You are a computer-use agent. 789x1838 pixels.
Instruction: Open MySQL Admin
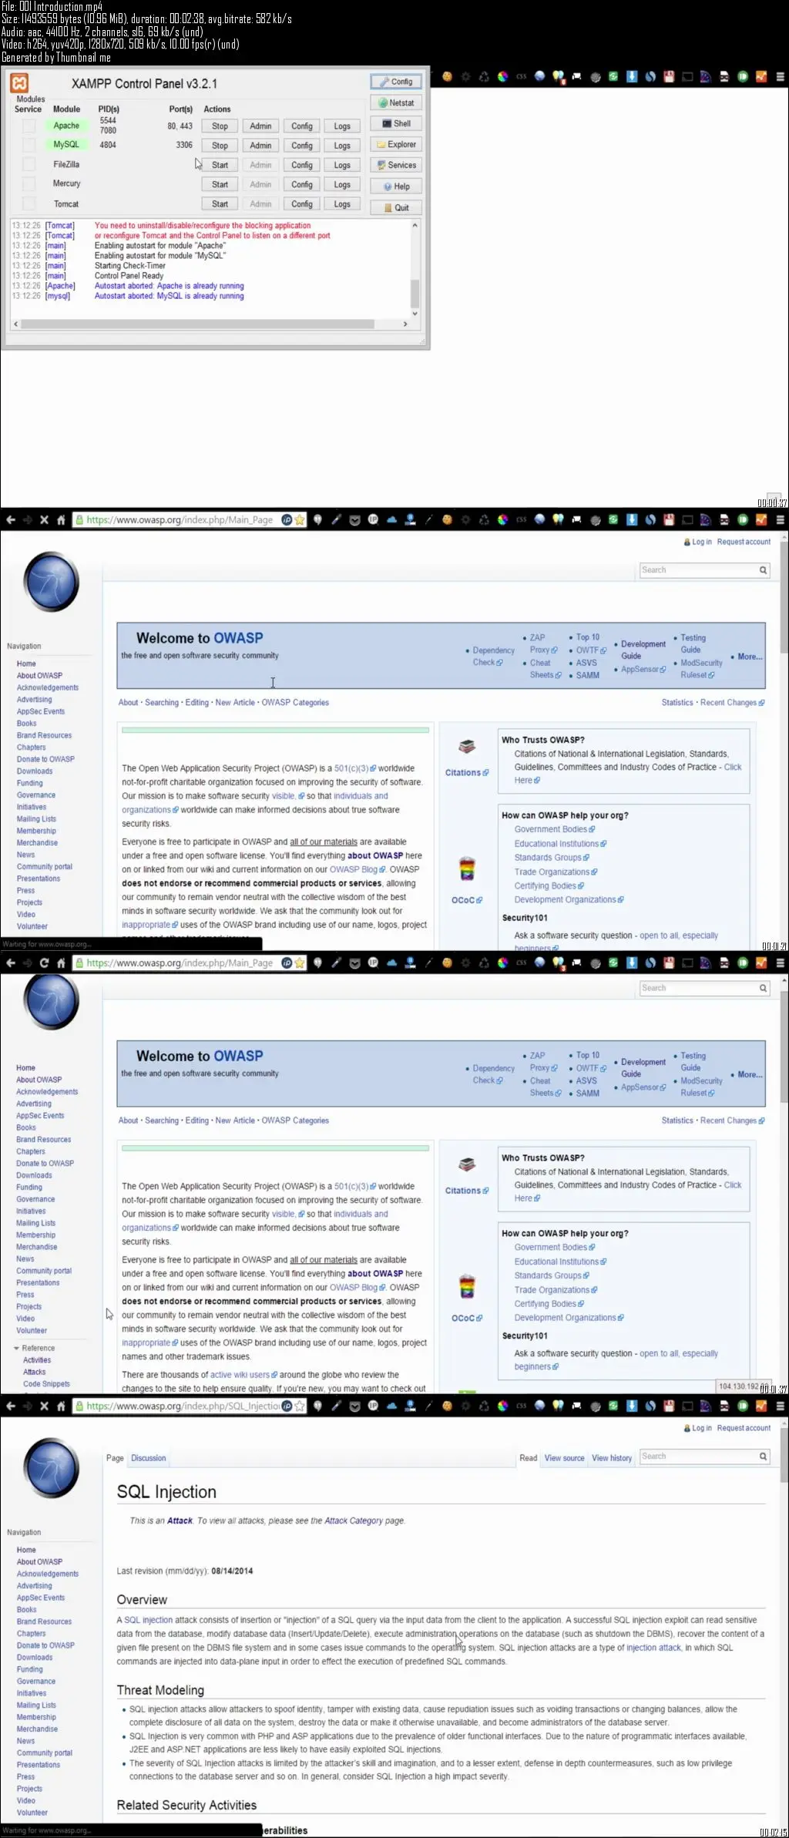[260, 146]
